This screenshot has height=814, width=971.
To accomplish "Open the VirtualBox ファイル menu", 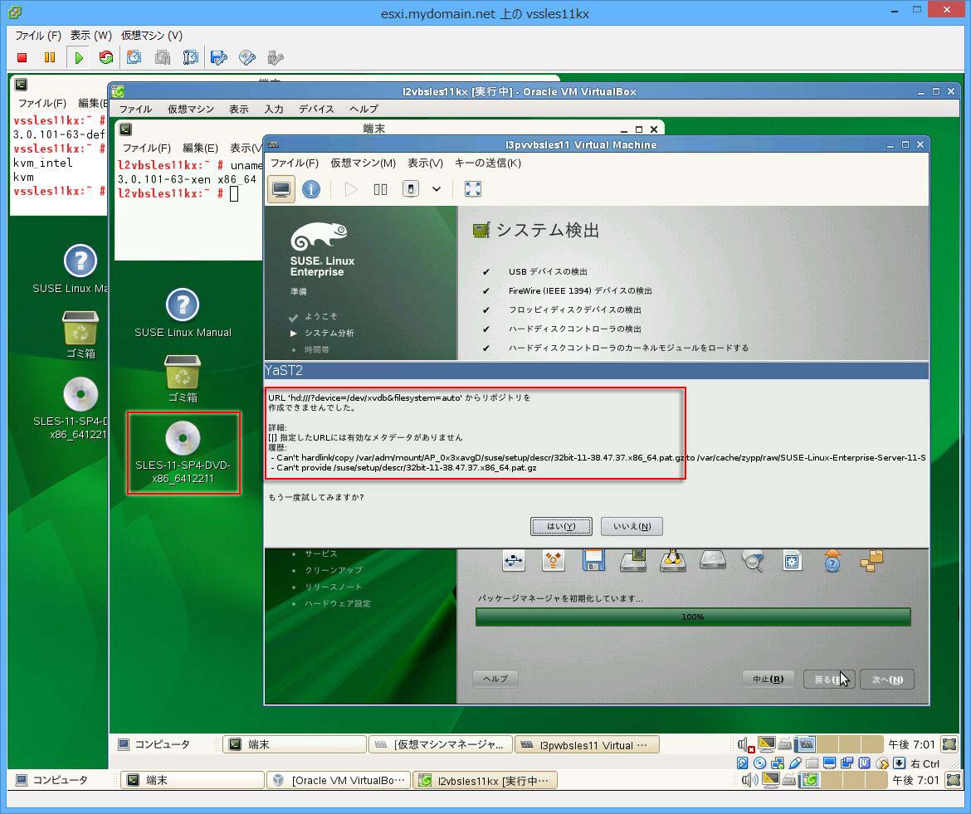I will click(135, 109).
